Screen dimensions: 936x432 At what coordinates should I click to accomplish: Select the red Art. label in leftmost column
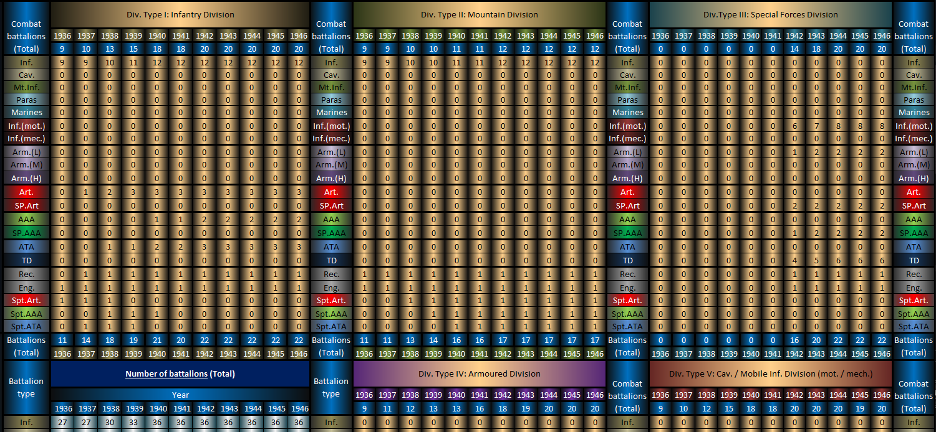[x=26, y=192]
